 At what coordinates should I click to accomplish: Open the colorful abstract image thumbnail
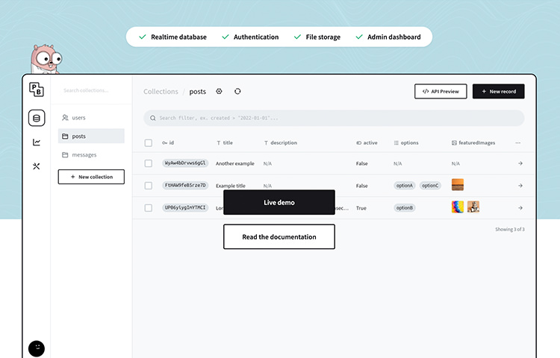458,207
